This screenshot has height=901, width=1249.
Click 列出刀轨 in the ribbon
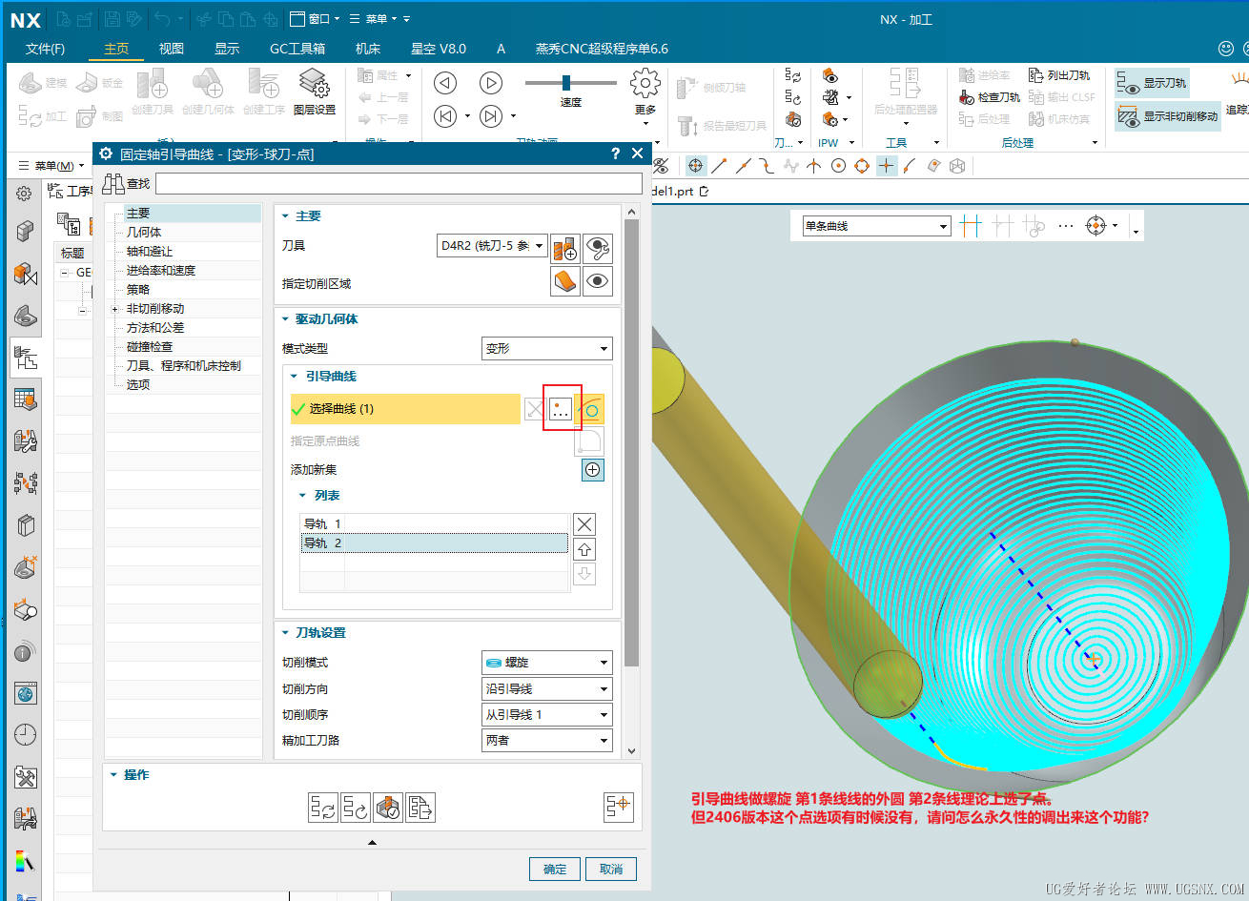click(1059, 75)
